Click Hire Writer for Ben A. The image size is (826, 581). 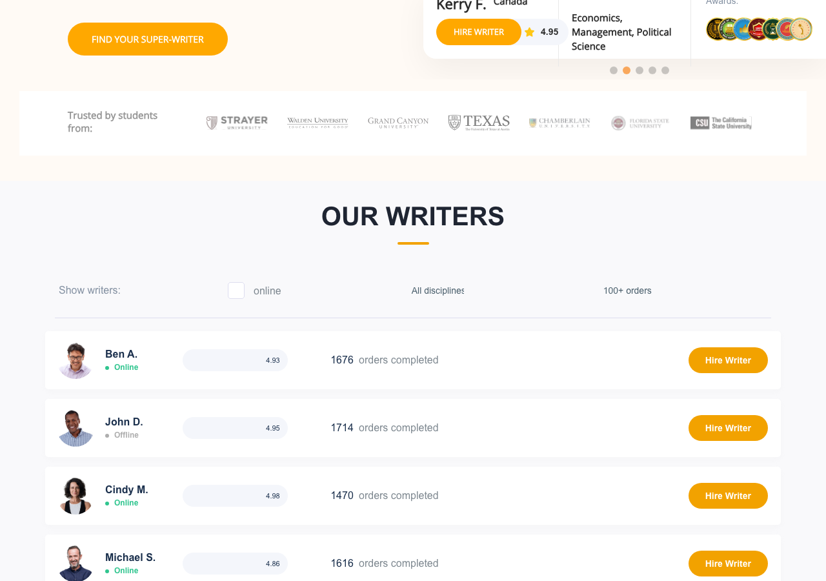728,360
